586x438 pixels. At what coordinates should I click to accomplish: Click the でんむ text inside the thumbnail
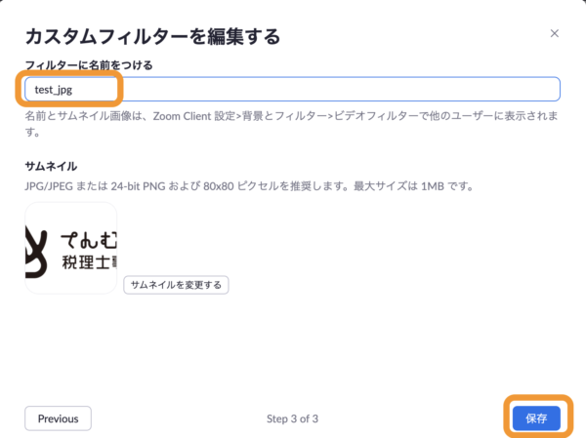pyautogui.click(x=90, y=235)
